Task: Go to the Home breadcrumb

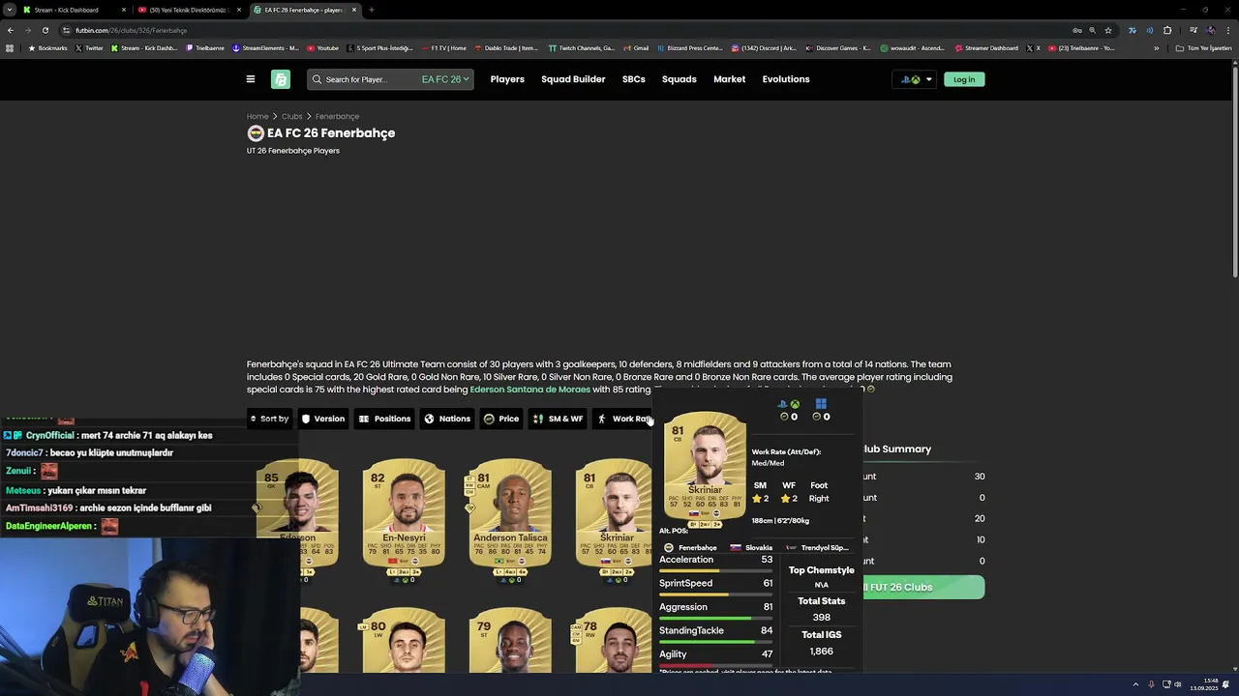Action: (x=257, y=116)
